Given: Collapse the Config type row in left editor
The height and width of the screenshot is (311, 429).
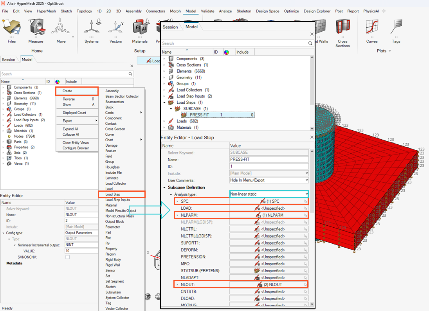Looking at the screenshot, I should 3,233.
